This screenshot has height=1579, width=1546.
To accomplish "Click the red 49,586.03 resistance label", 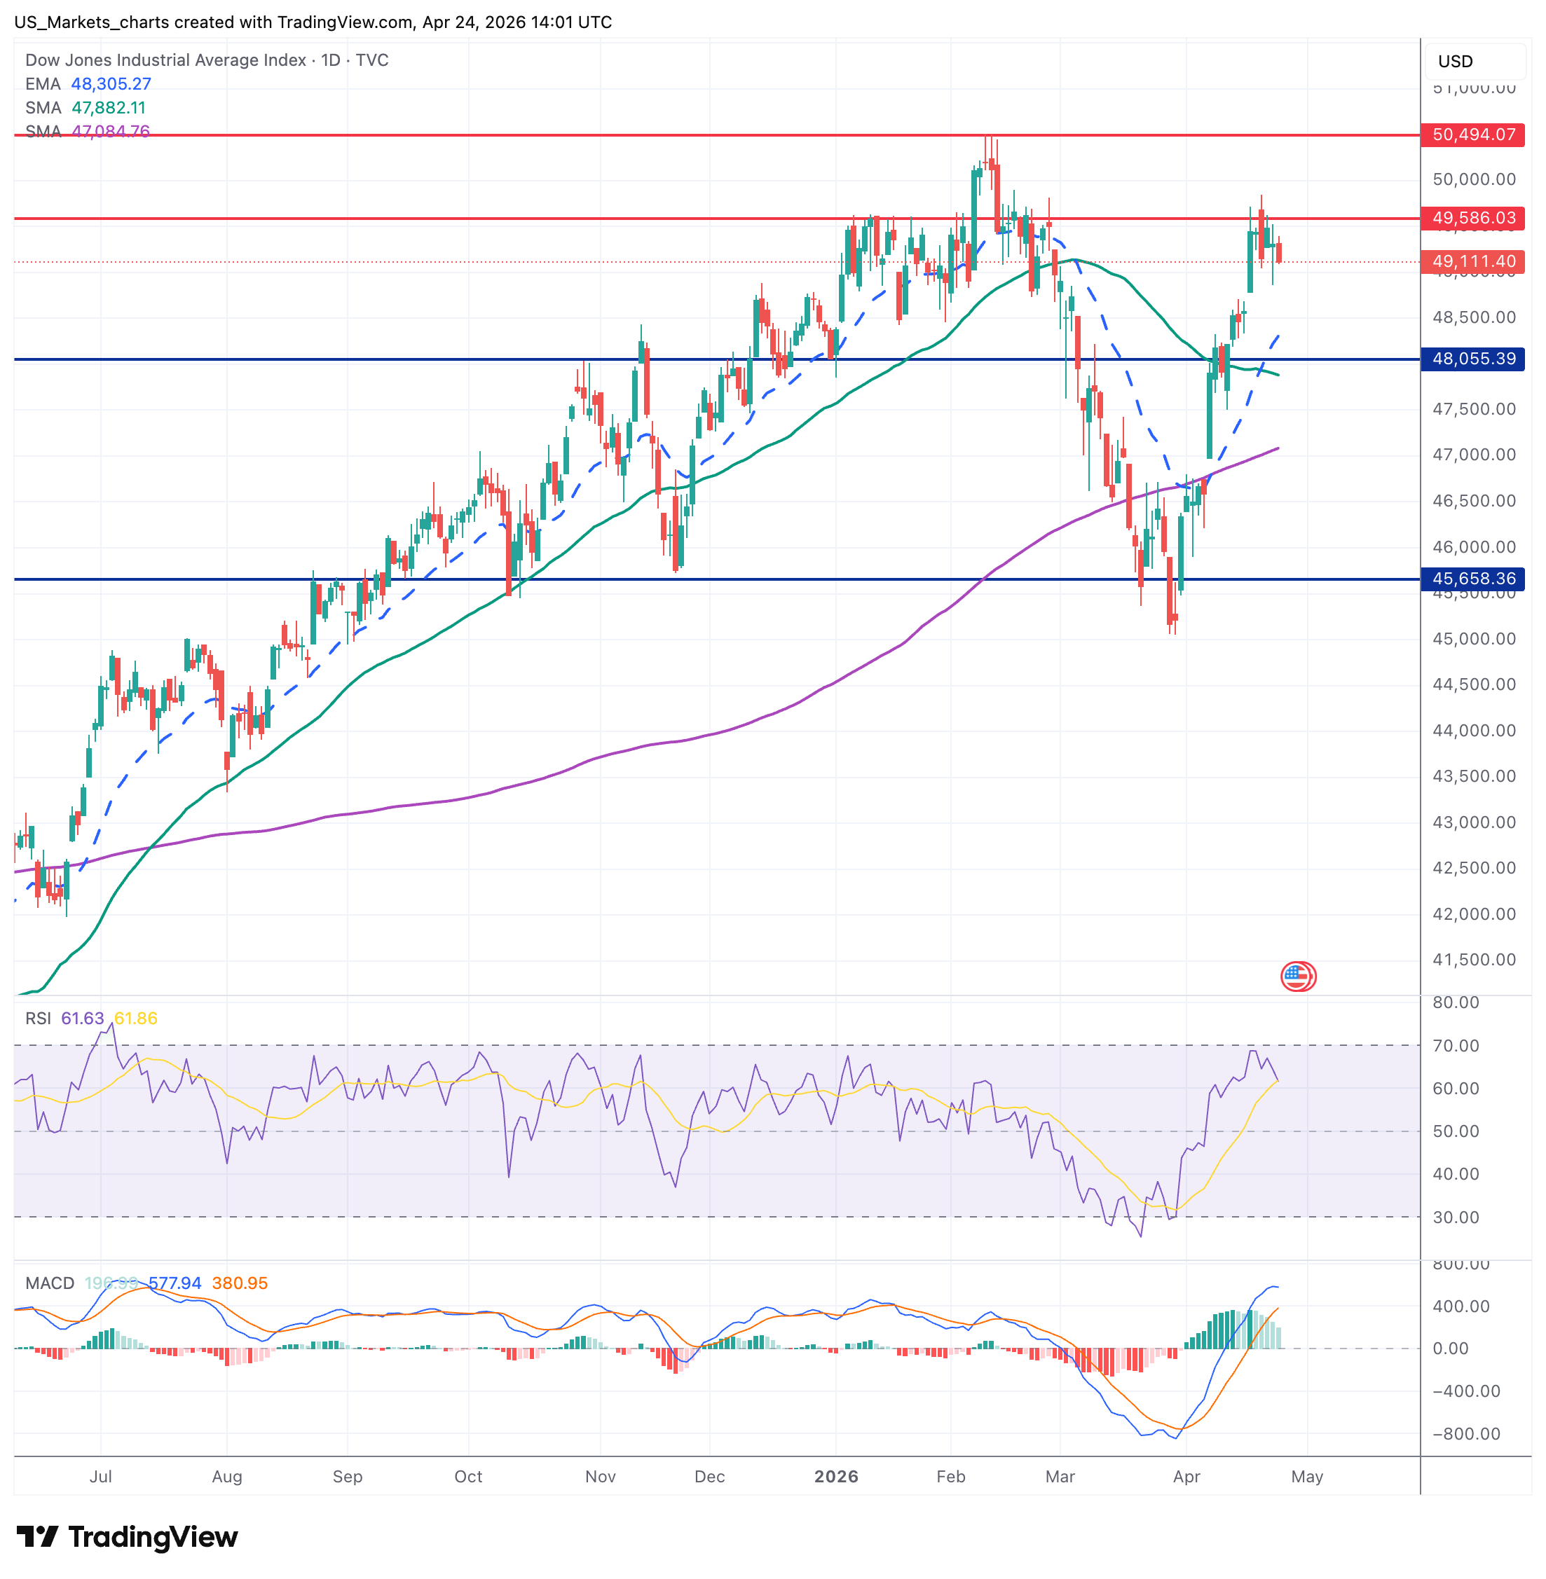I will click(1472, 219).
